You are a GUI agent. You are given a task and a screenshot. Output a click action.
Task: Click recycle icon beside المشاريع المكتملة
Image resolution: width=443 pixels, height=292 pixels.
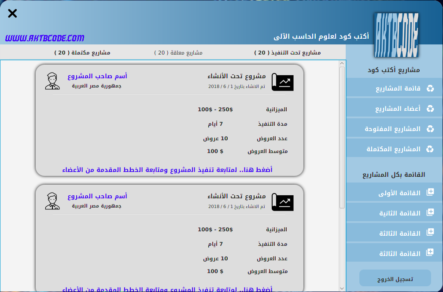430,149
